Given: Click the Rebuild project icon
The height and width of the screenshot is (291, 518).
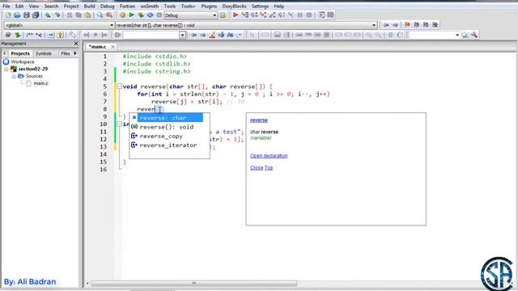Looking at the screenshot, I should click(150, 15).
